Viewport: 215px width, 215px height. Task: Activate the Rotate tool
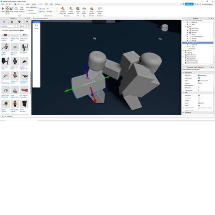click(x=16, y=10)
